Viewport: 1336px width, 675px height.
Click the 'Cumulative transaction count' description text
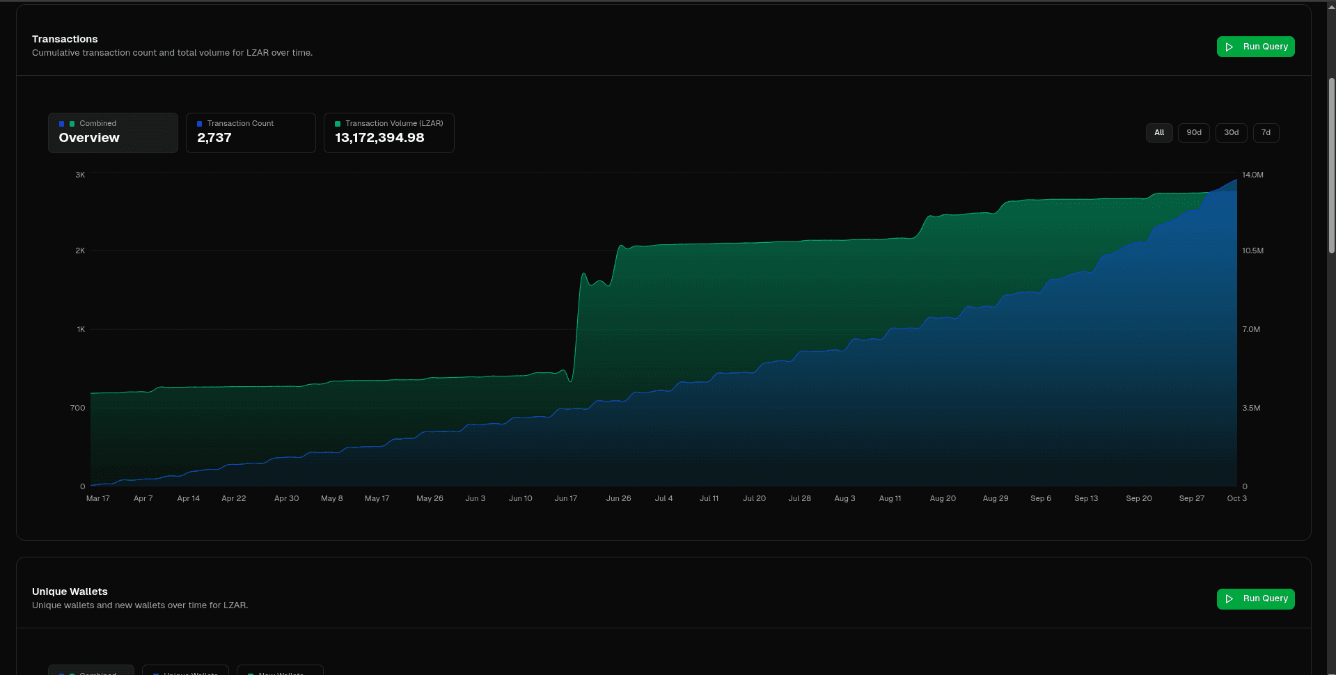172,53
